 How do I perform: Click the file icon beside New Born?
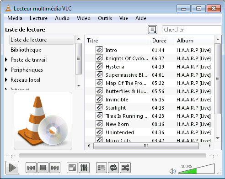[x=99, y=124]
